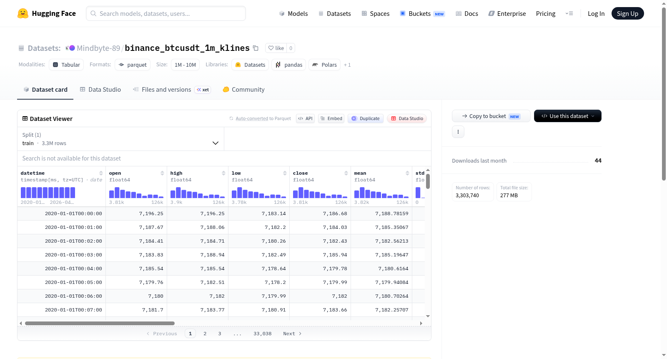Sort by the mean column sort icon
This screenshot has width=667, height=359.
pos(407,173)
